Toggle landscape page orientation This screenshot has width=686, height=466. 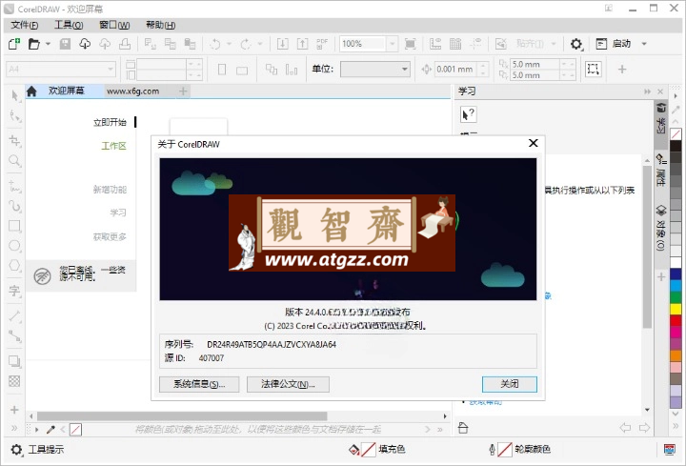[x=242, y=70]
